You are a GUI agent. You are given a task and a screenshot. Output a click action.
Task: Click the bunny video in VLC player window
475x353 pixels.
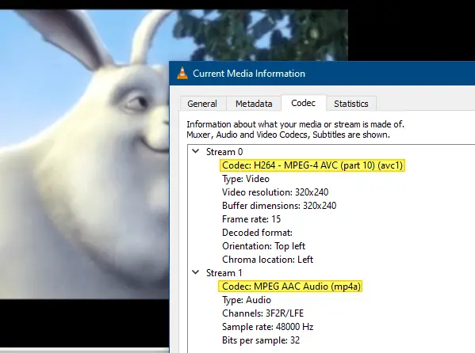[85, 154]
